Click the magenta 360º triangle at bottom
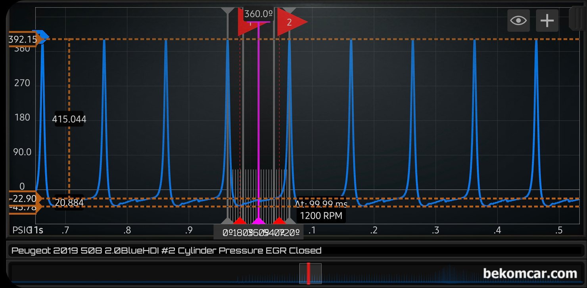 pyautogui.click(x=259, y=220)
